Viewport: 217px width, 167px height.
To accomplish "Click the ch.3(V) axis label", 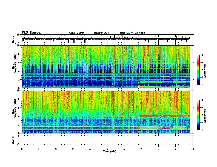I will tap(13, 140).
